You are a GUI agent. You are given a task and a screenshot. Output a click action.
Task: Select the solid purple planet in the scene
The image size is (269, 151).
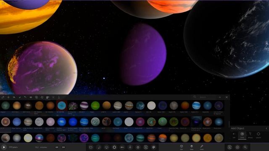(143, 55)
